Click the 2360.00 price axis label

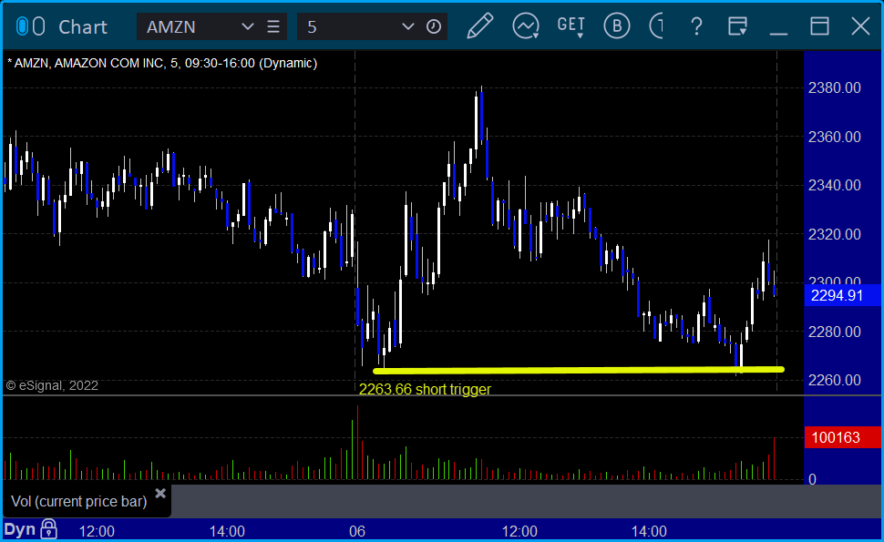tap(835, 137)
